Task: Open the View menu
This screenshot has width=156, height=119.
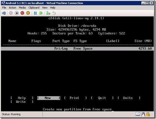Action: tap(45, 8)
